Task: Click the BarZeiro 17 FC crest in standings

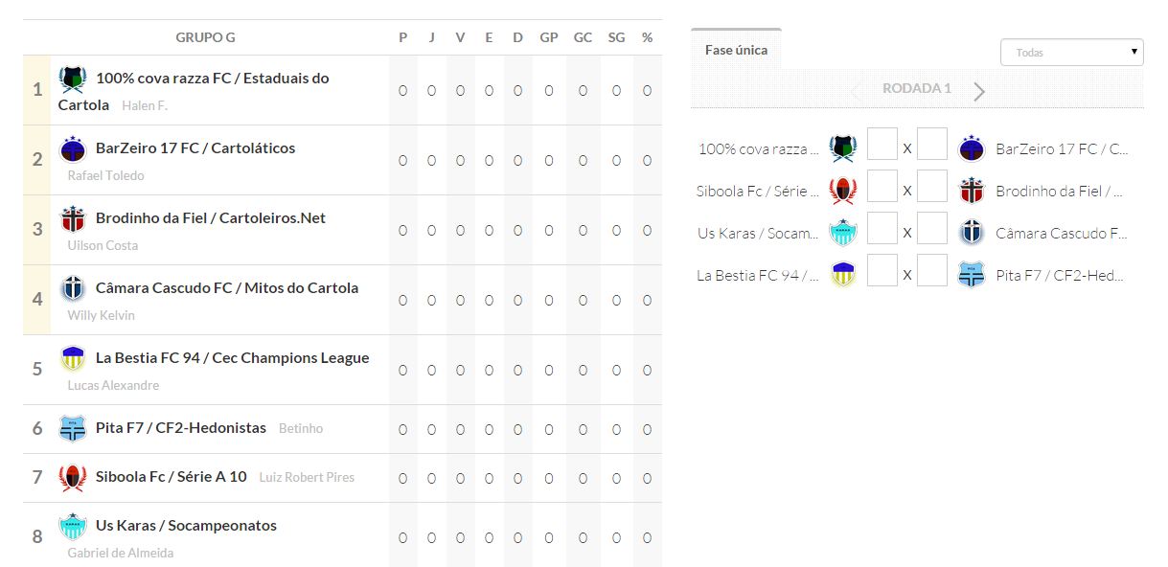Action: [73, 149]
